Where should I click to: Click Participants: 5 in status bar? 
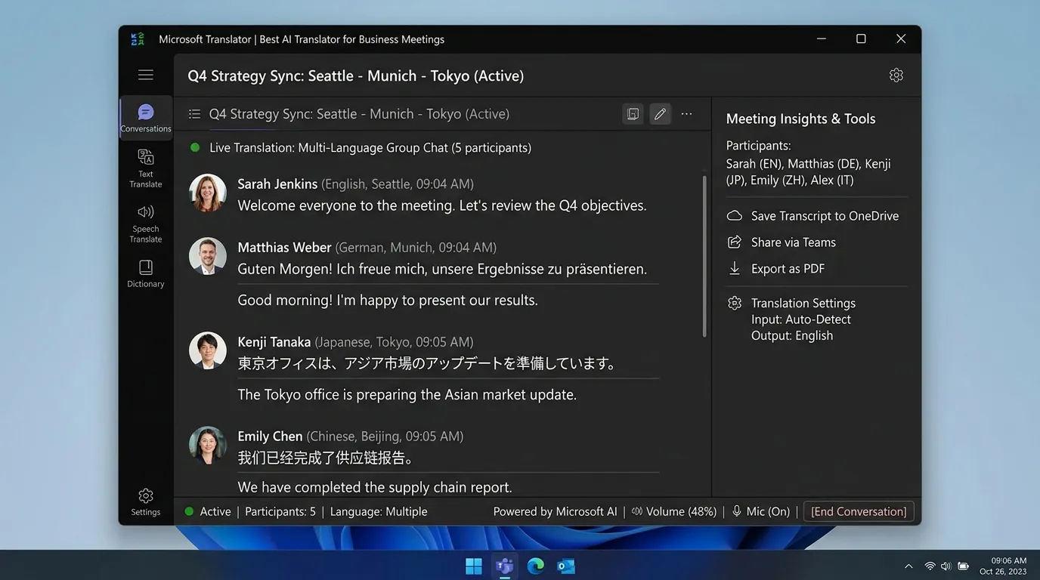click(x=280, y=511)
